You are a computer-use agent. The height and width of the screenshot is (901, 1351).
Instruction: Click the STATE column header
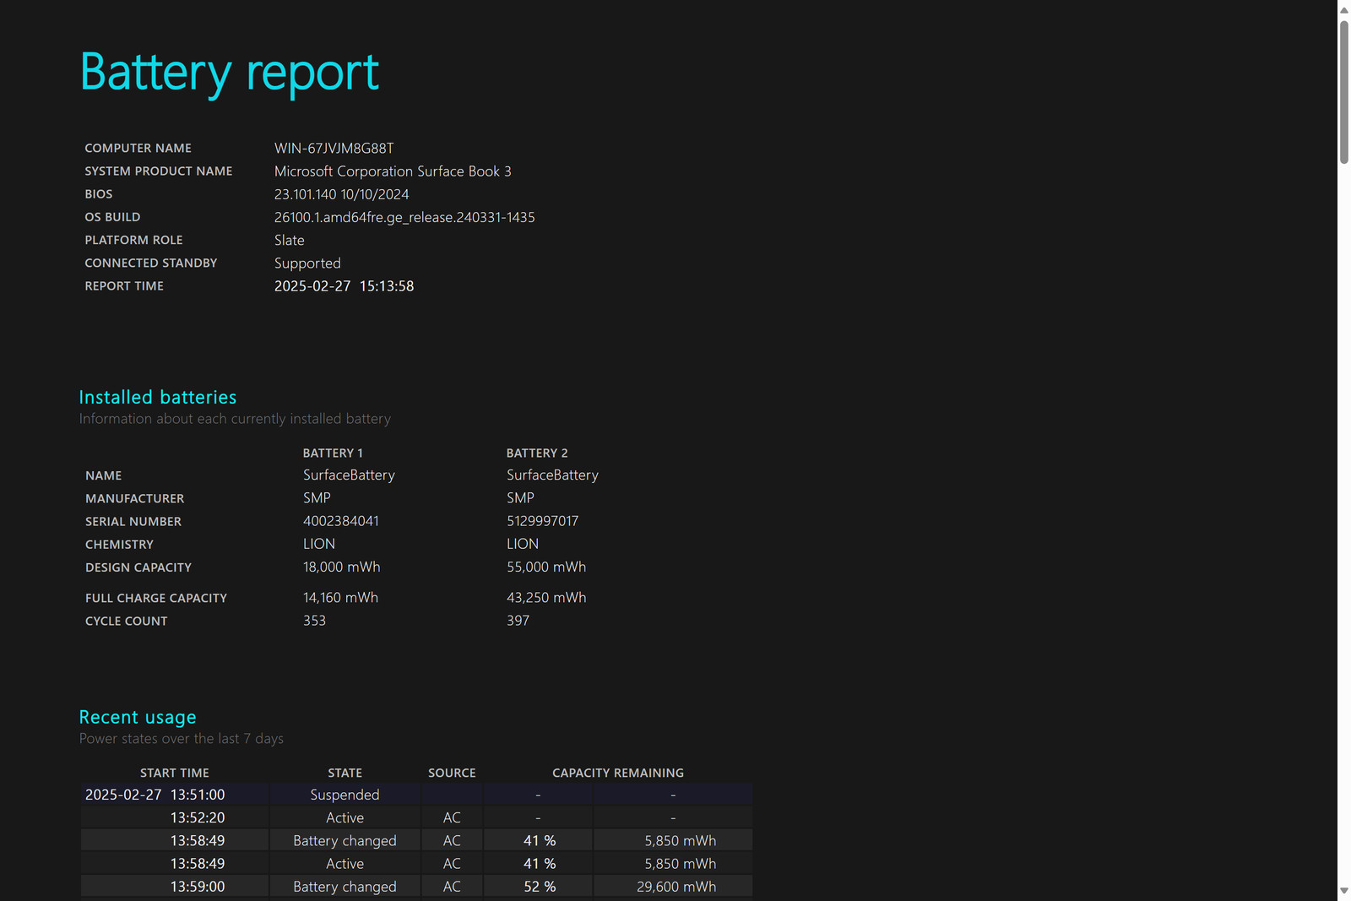click(345, 773)
